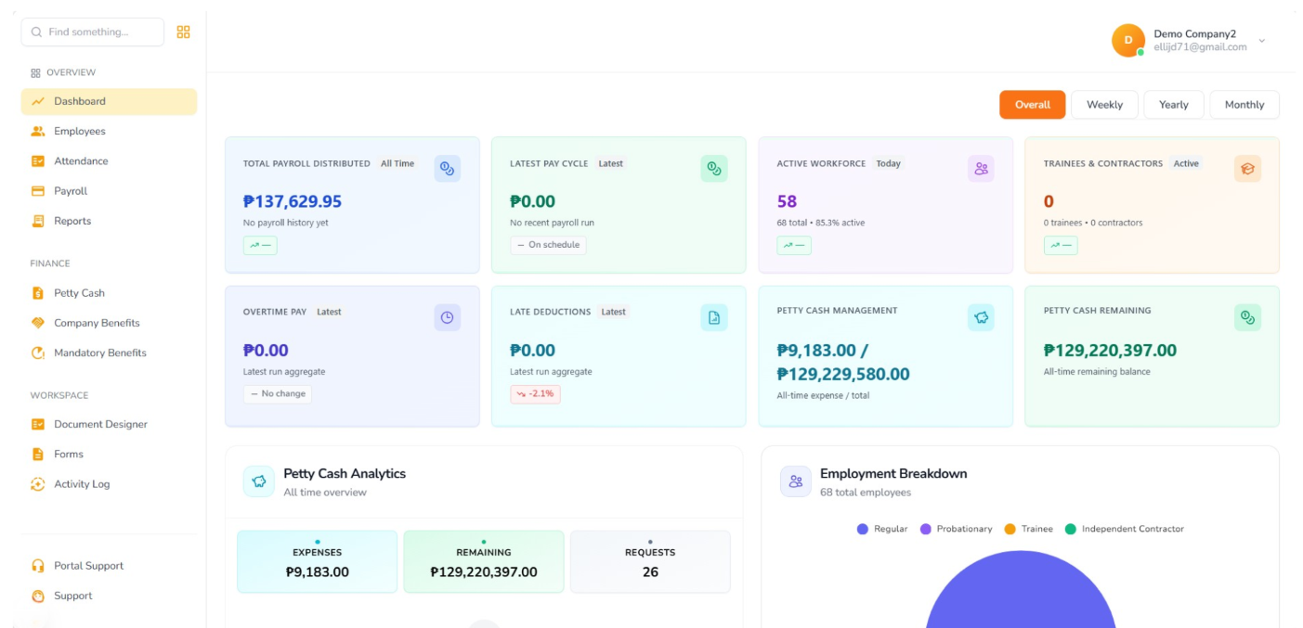The width and height of the screenshot is (1303, 628).
Task: Click the Payroll card icon in sidebar
Action: (x=38, y=191)
